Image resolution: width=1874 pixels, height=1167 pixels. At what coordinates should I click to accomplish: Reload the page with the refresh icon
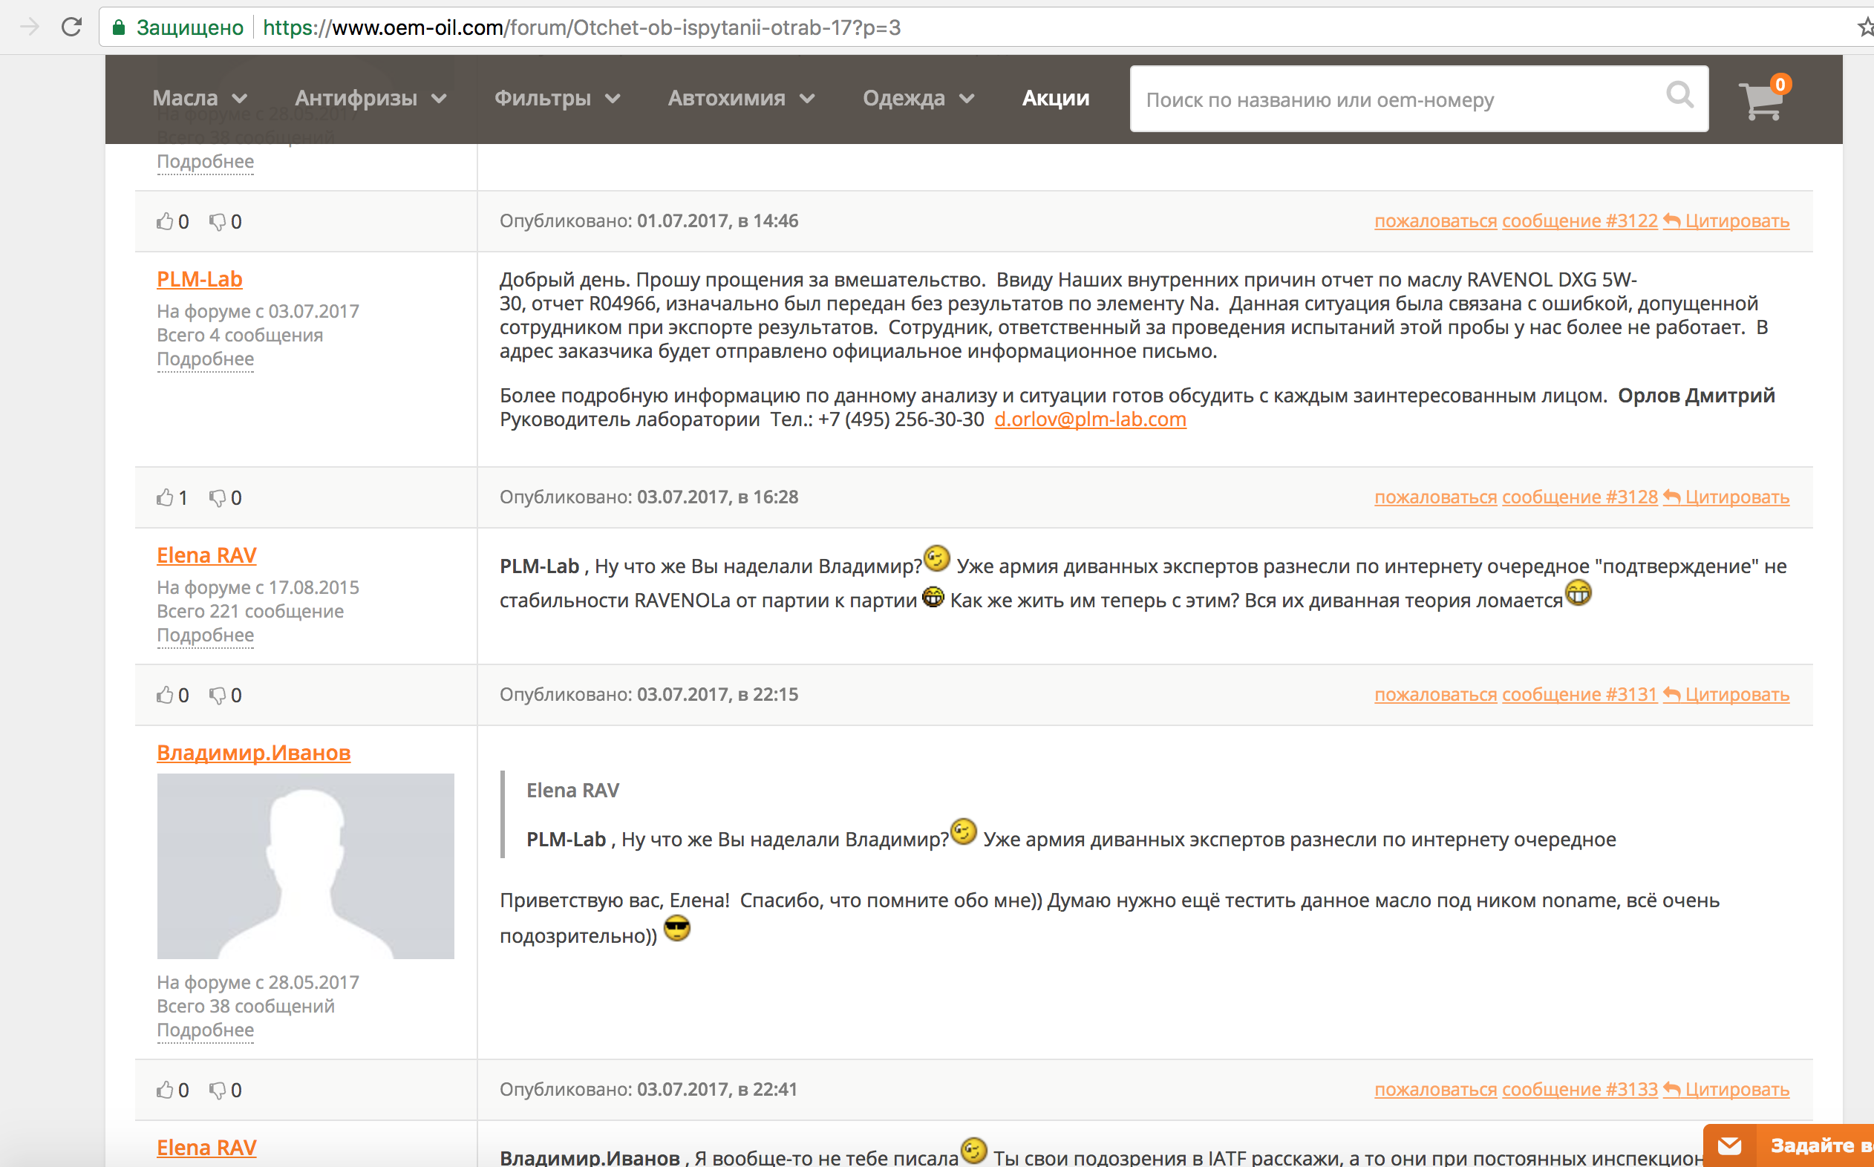click(x=72, y=27)
